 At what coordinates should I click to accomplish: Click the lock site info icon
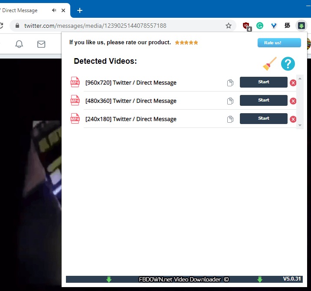pos(17,26)
